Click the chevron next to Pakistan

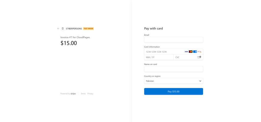200,81
